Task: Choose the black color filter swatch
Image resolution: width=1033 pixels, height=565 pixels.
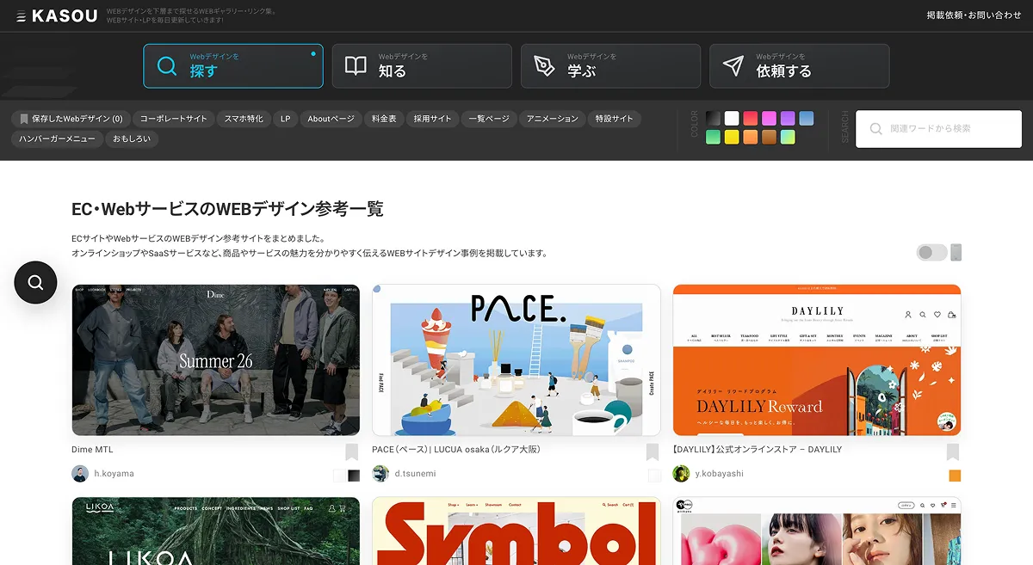Action: (x=713, y=119)
